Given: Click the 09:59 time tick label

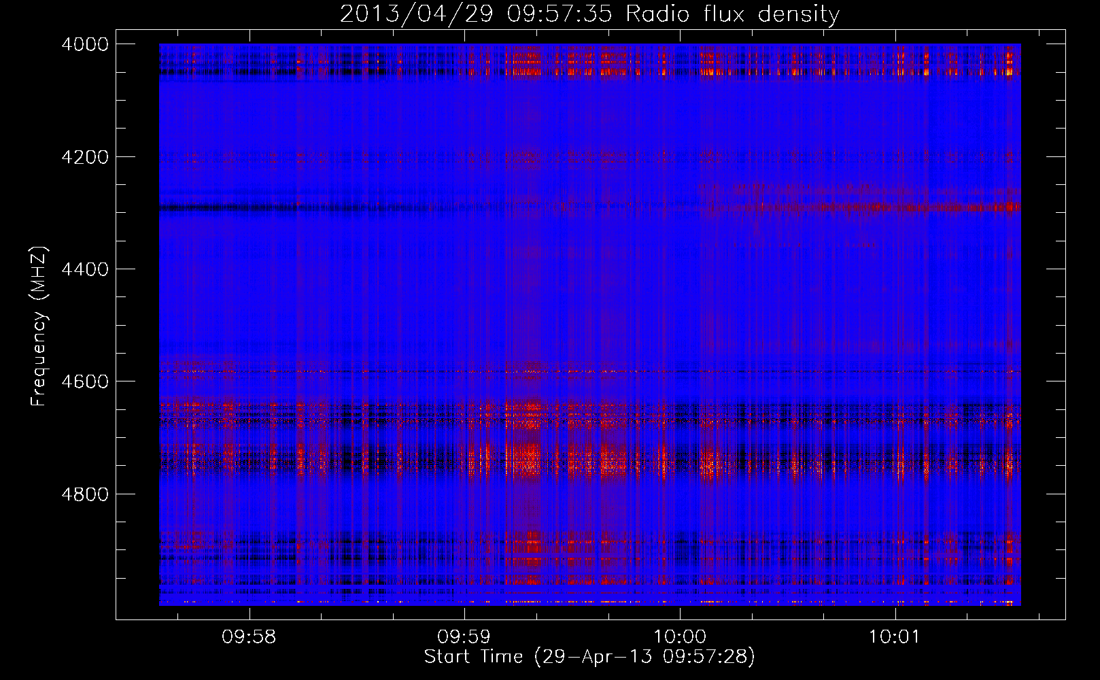Looking at the screenshot, I should (x=464, y=637).
